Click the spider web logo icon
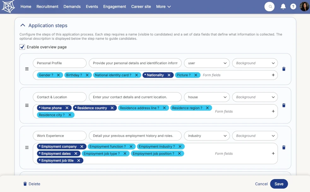 pyautogui.click(x=8, y=7)
